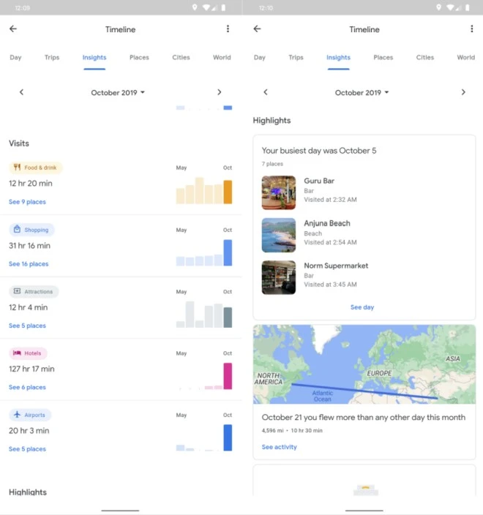
Task: Tap Hotels October bar in chart
Action: click(228, 376)
